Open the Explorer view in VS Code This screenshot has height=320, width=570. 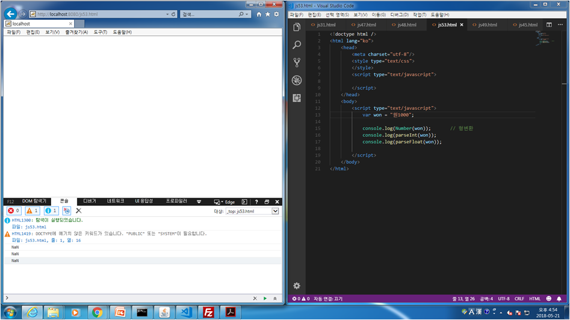(297, 27)
